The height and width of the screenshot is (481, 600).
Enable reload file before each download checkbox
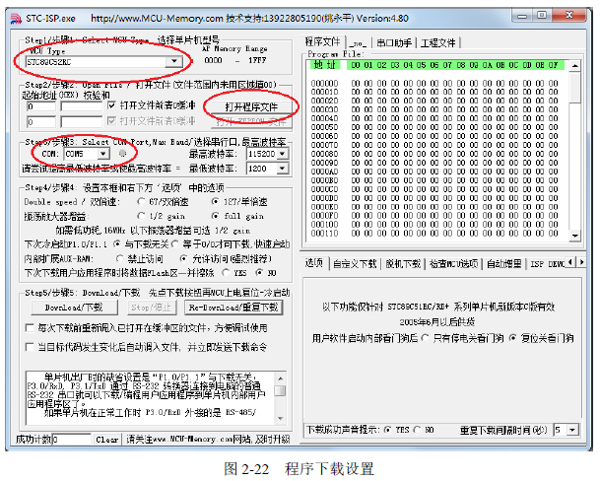tap(30, 327)
